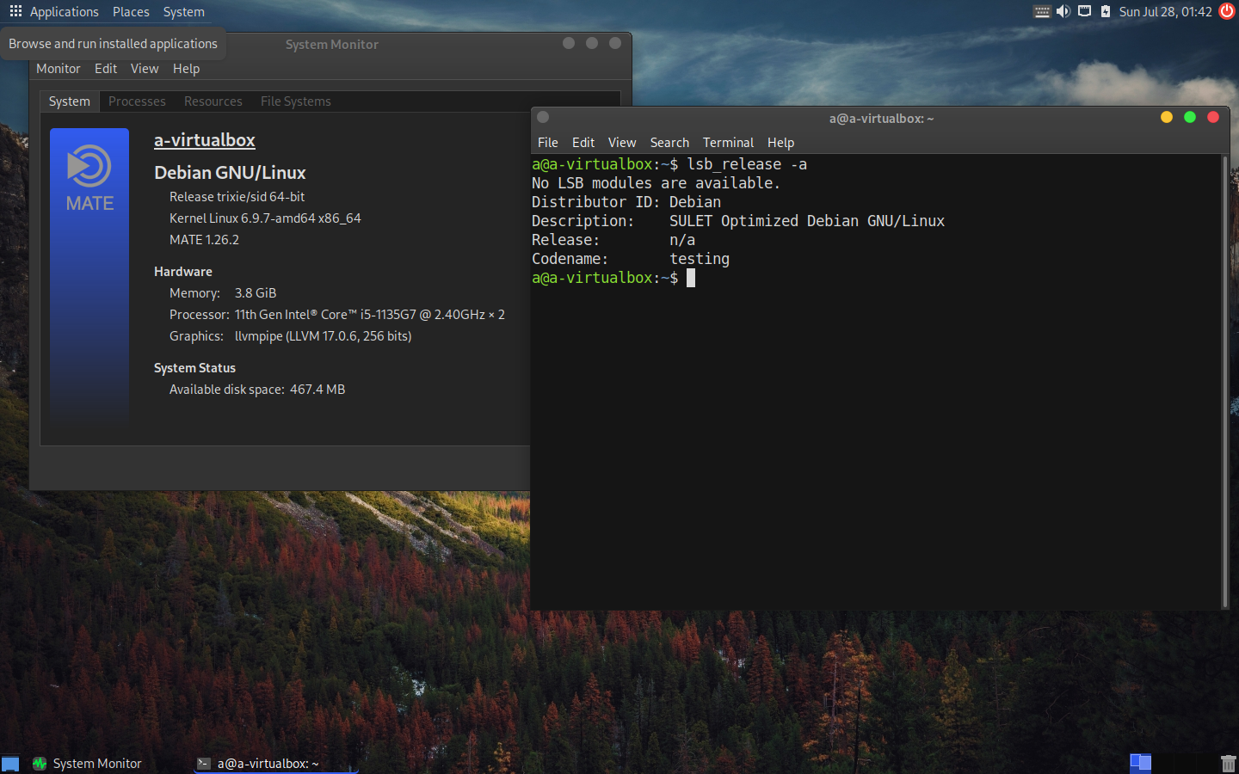1239x774 pixels.
Task: Click the terminal vertical scrollbar
Action: 1225,382
